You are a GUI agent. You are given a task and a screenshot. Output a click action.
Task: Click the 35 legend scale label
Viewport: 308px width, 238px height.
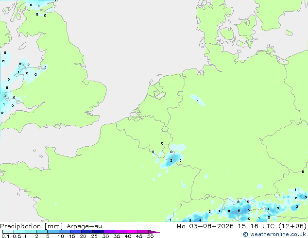click(x=117, y=236)
